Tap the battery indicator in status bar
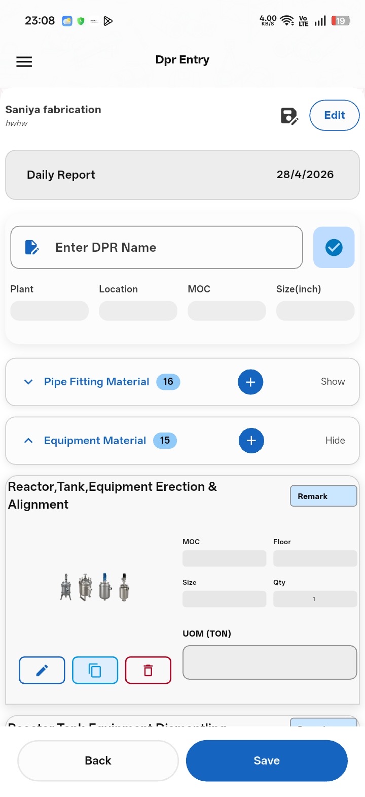365x797 pixels. tap(341, 21)
